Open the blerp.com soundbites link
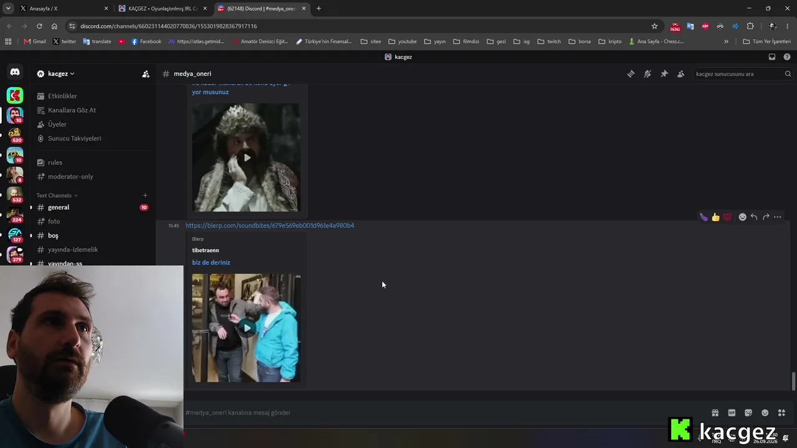797x448 pixels. click(x=270, y=225)
